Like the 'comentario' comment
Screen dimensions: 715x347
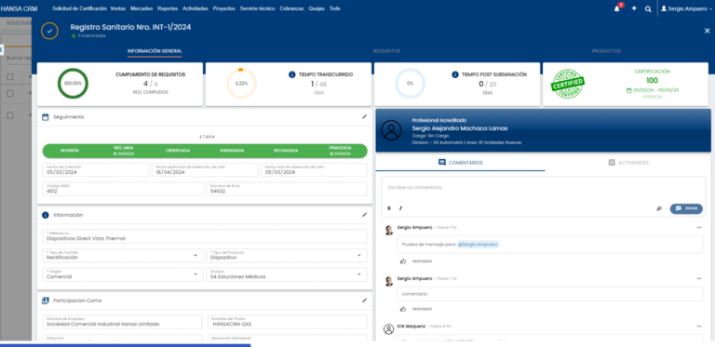click(x=403, y=309)
